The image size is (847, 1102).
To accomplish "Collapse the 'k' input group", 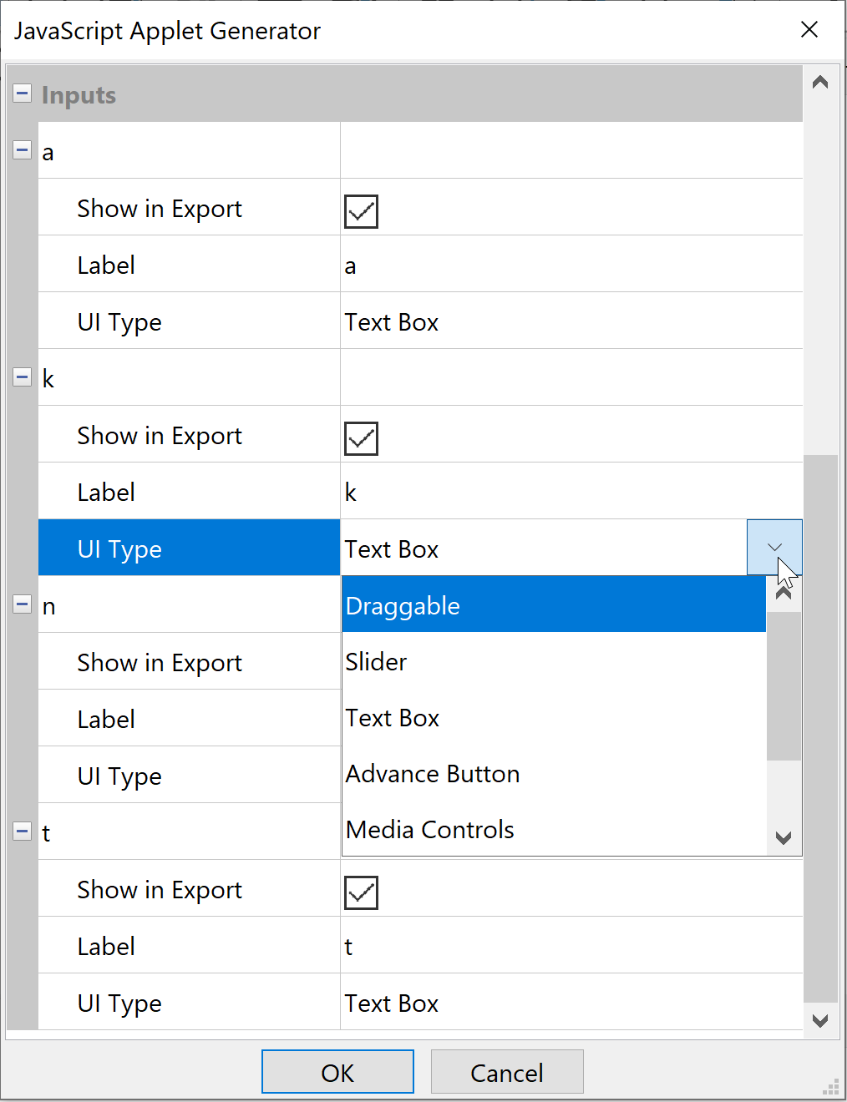I will point(23,377).
